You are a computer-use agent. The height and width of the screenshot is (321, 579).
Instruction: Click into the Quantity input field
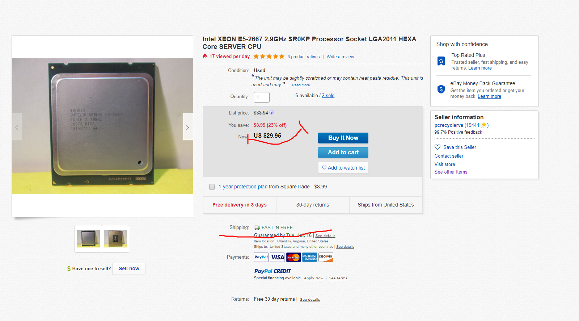pyautogui.click(x=261, y=97)
